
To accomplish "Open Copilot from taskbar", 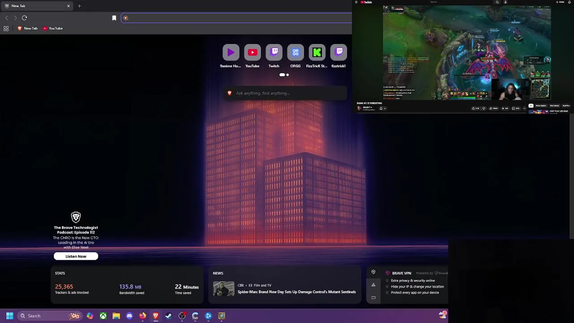I will pos(90,316).
